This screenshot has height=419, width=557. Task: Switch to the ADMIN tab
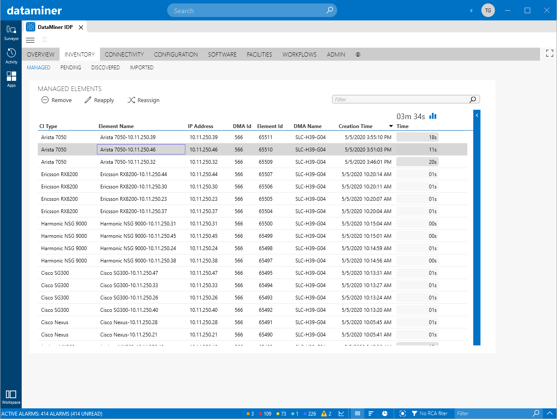(336, 54)
